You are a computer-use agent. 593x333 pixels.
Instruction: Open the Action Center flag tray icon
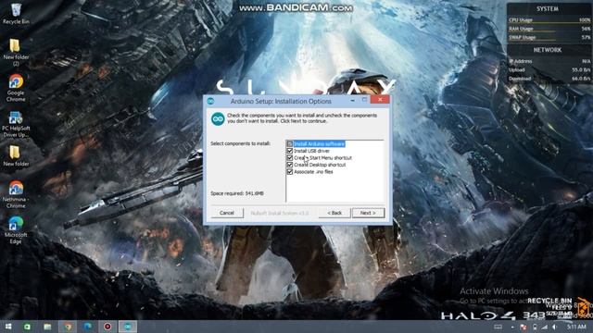coord(524,327)
